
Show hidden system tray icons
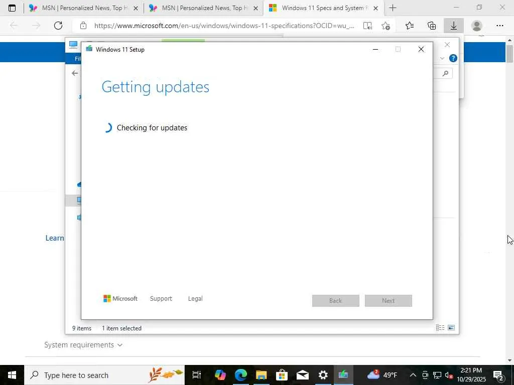[413, 375]
